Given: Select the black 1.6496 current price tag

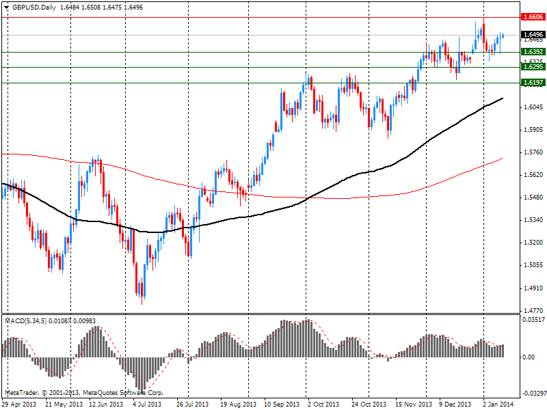Looking at the screenshot, I should (x=533, y=35).
